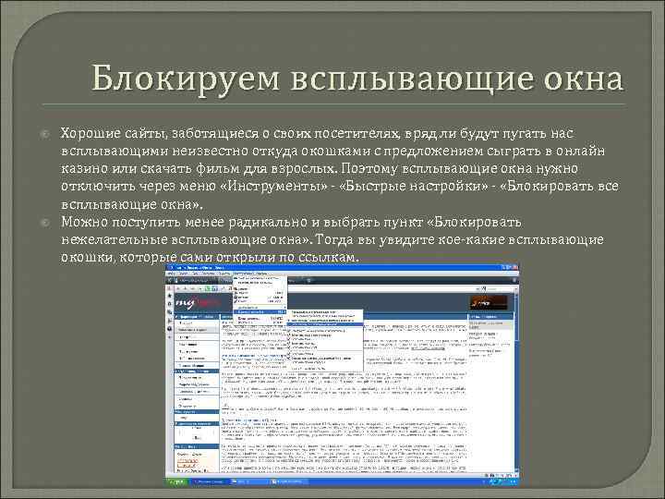Click the "my" site logo in the page header
Image resolution: width=665 pixels, height=499 pixels.
tap(186, 302)
